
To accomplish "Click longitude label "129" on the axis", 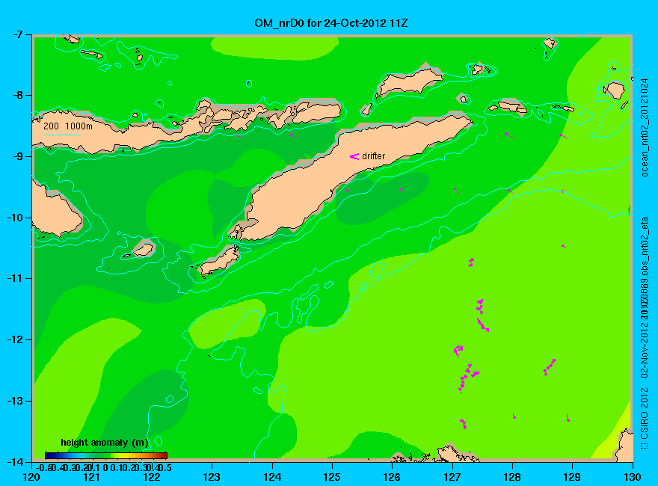I will point(572,477).
